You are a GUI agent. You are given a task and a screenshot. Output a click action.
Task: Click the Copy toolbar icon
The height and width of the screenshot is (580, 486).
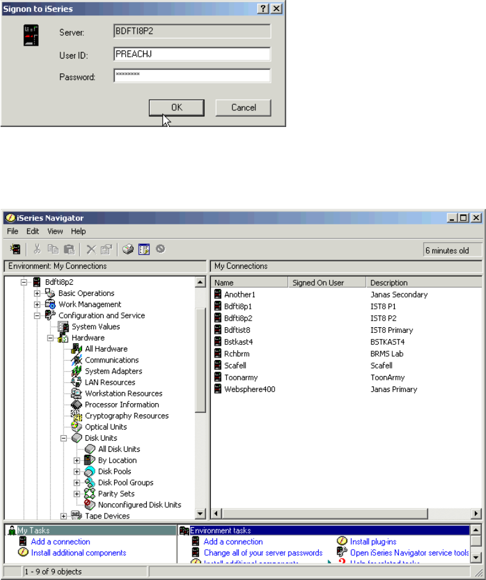(53, 249)
